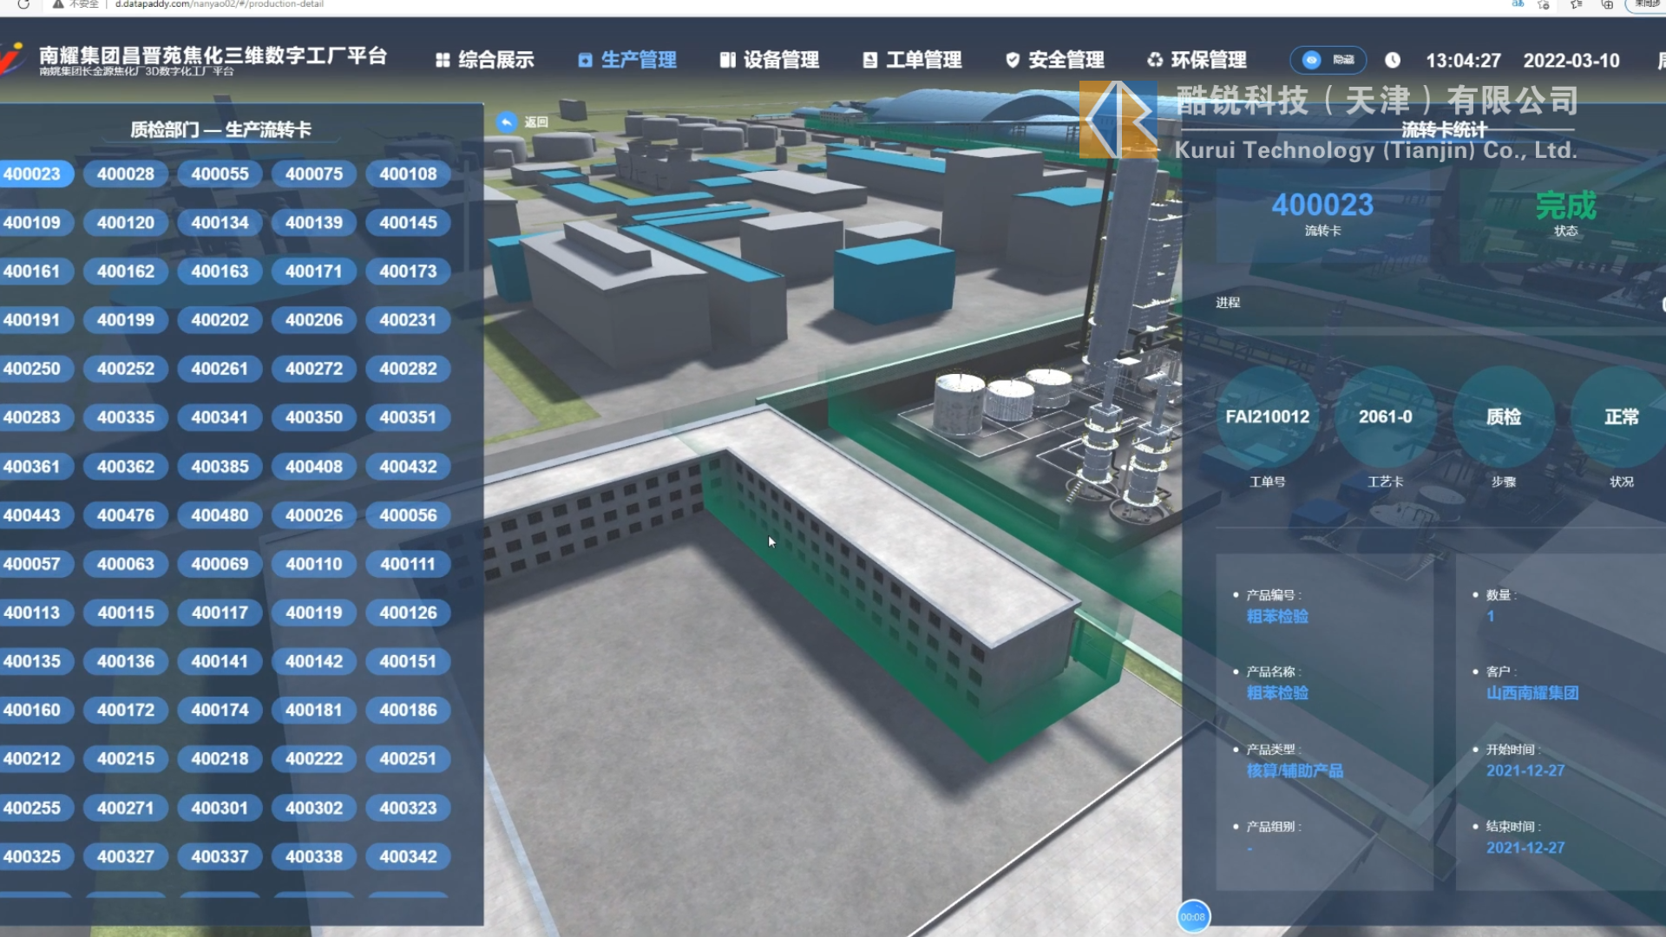Click the clock icon beside the time
Viewport: 1666px width, 937px height.
click(1393, 60)
